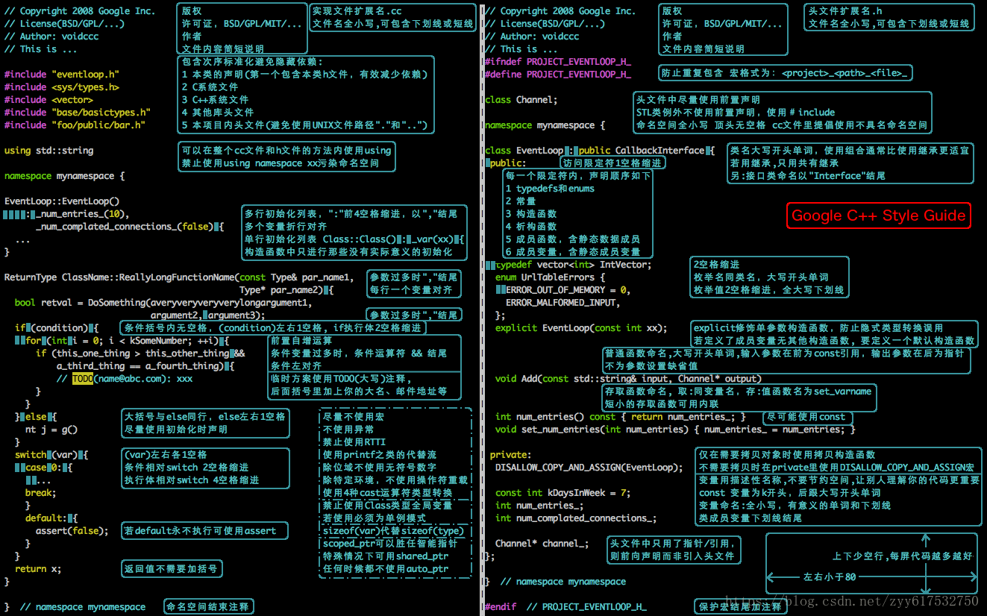Select the assert(false) line under default

(72, 531)
